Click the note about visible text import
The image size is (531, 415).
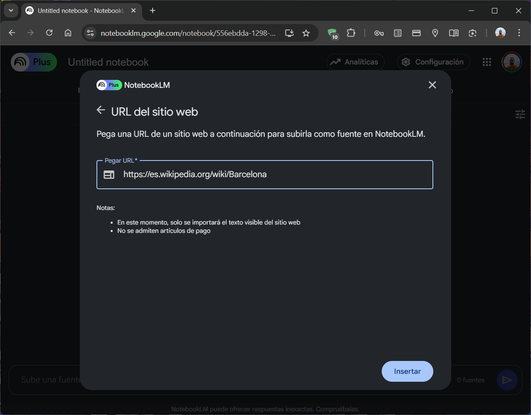(x=209, y=222)
